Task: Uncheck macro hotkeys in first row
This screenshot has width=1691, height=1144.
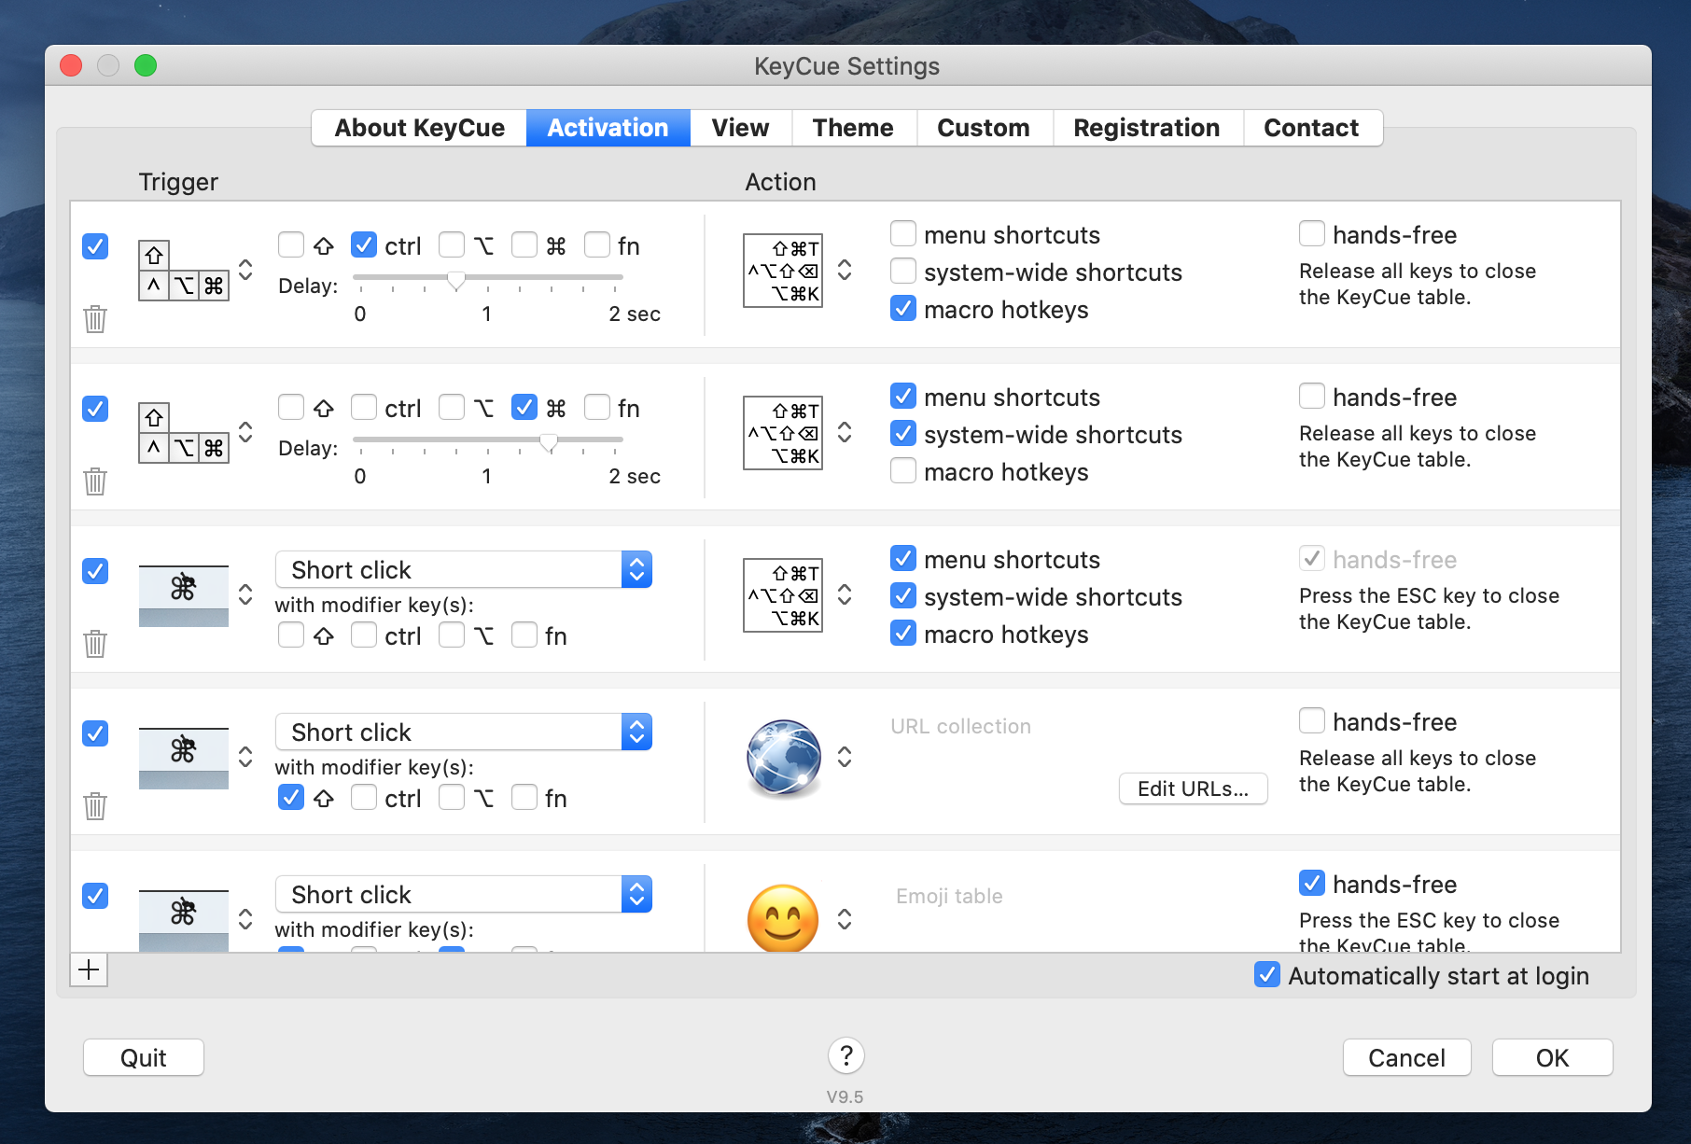Action: coord(903,308)
